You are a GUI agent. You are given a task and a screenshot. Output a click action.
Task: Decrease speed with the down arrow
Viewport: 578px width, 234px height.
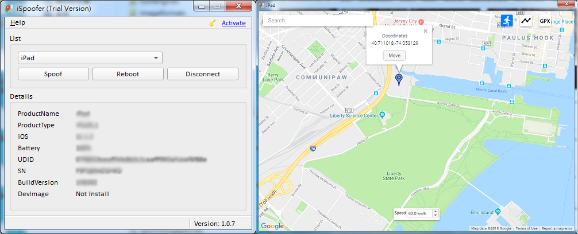[x=436, y=215]
